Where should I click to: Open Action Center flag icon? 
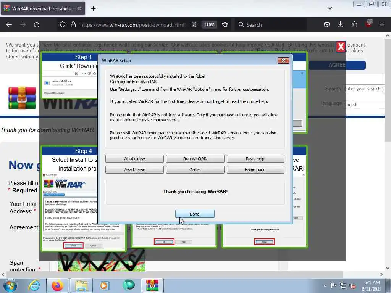coord(334,286)
